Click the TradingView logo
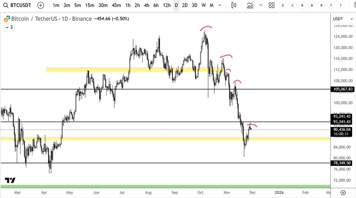Image resolution: width=356 pixels, height=198 pixels. pyautogui.click(x=10, y=180)
